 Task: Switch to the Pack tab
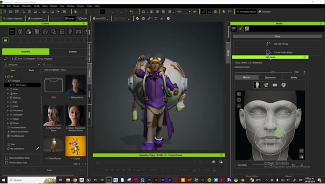click(x=31, y=70)
